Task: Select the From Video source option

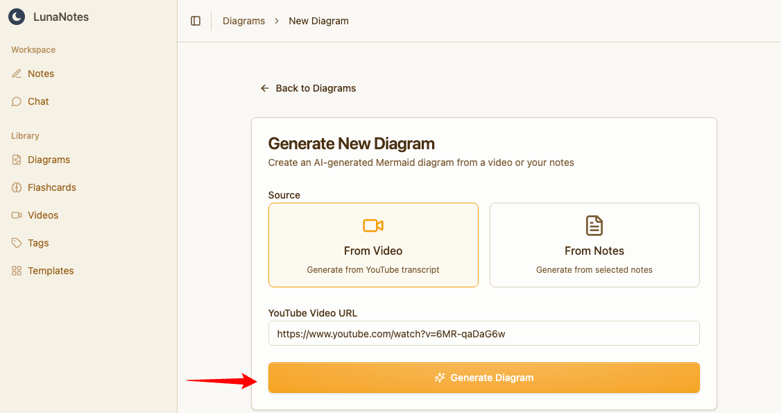Action: coord(373,245)
